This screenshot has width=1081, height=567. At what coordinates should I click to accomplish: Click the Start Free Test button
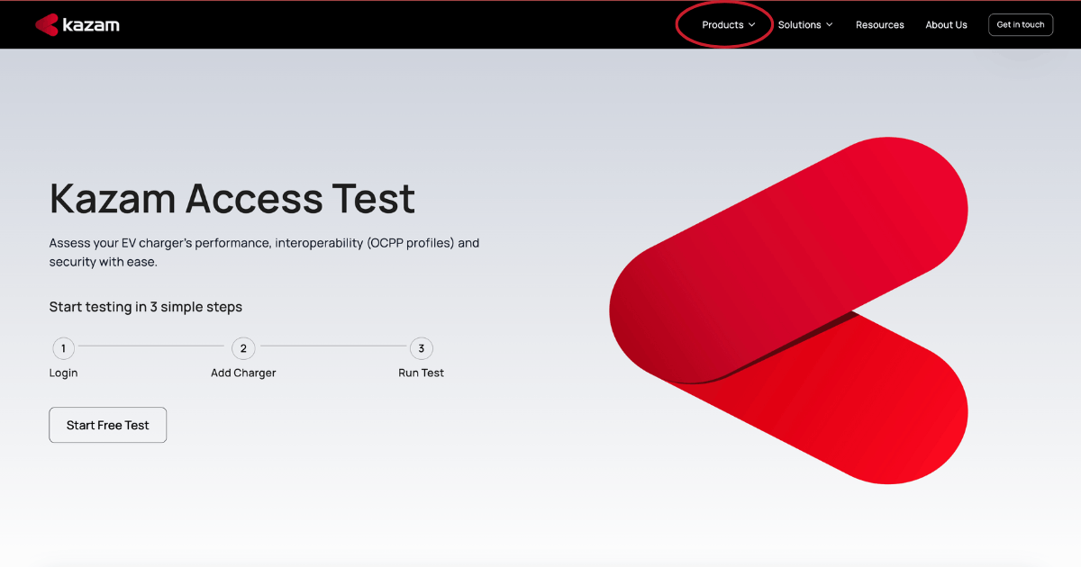pyautogui.click(x=107, y=425)
